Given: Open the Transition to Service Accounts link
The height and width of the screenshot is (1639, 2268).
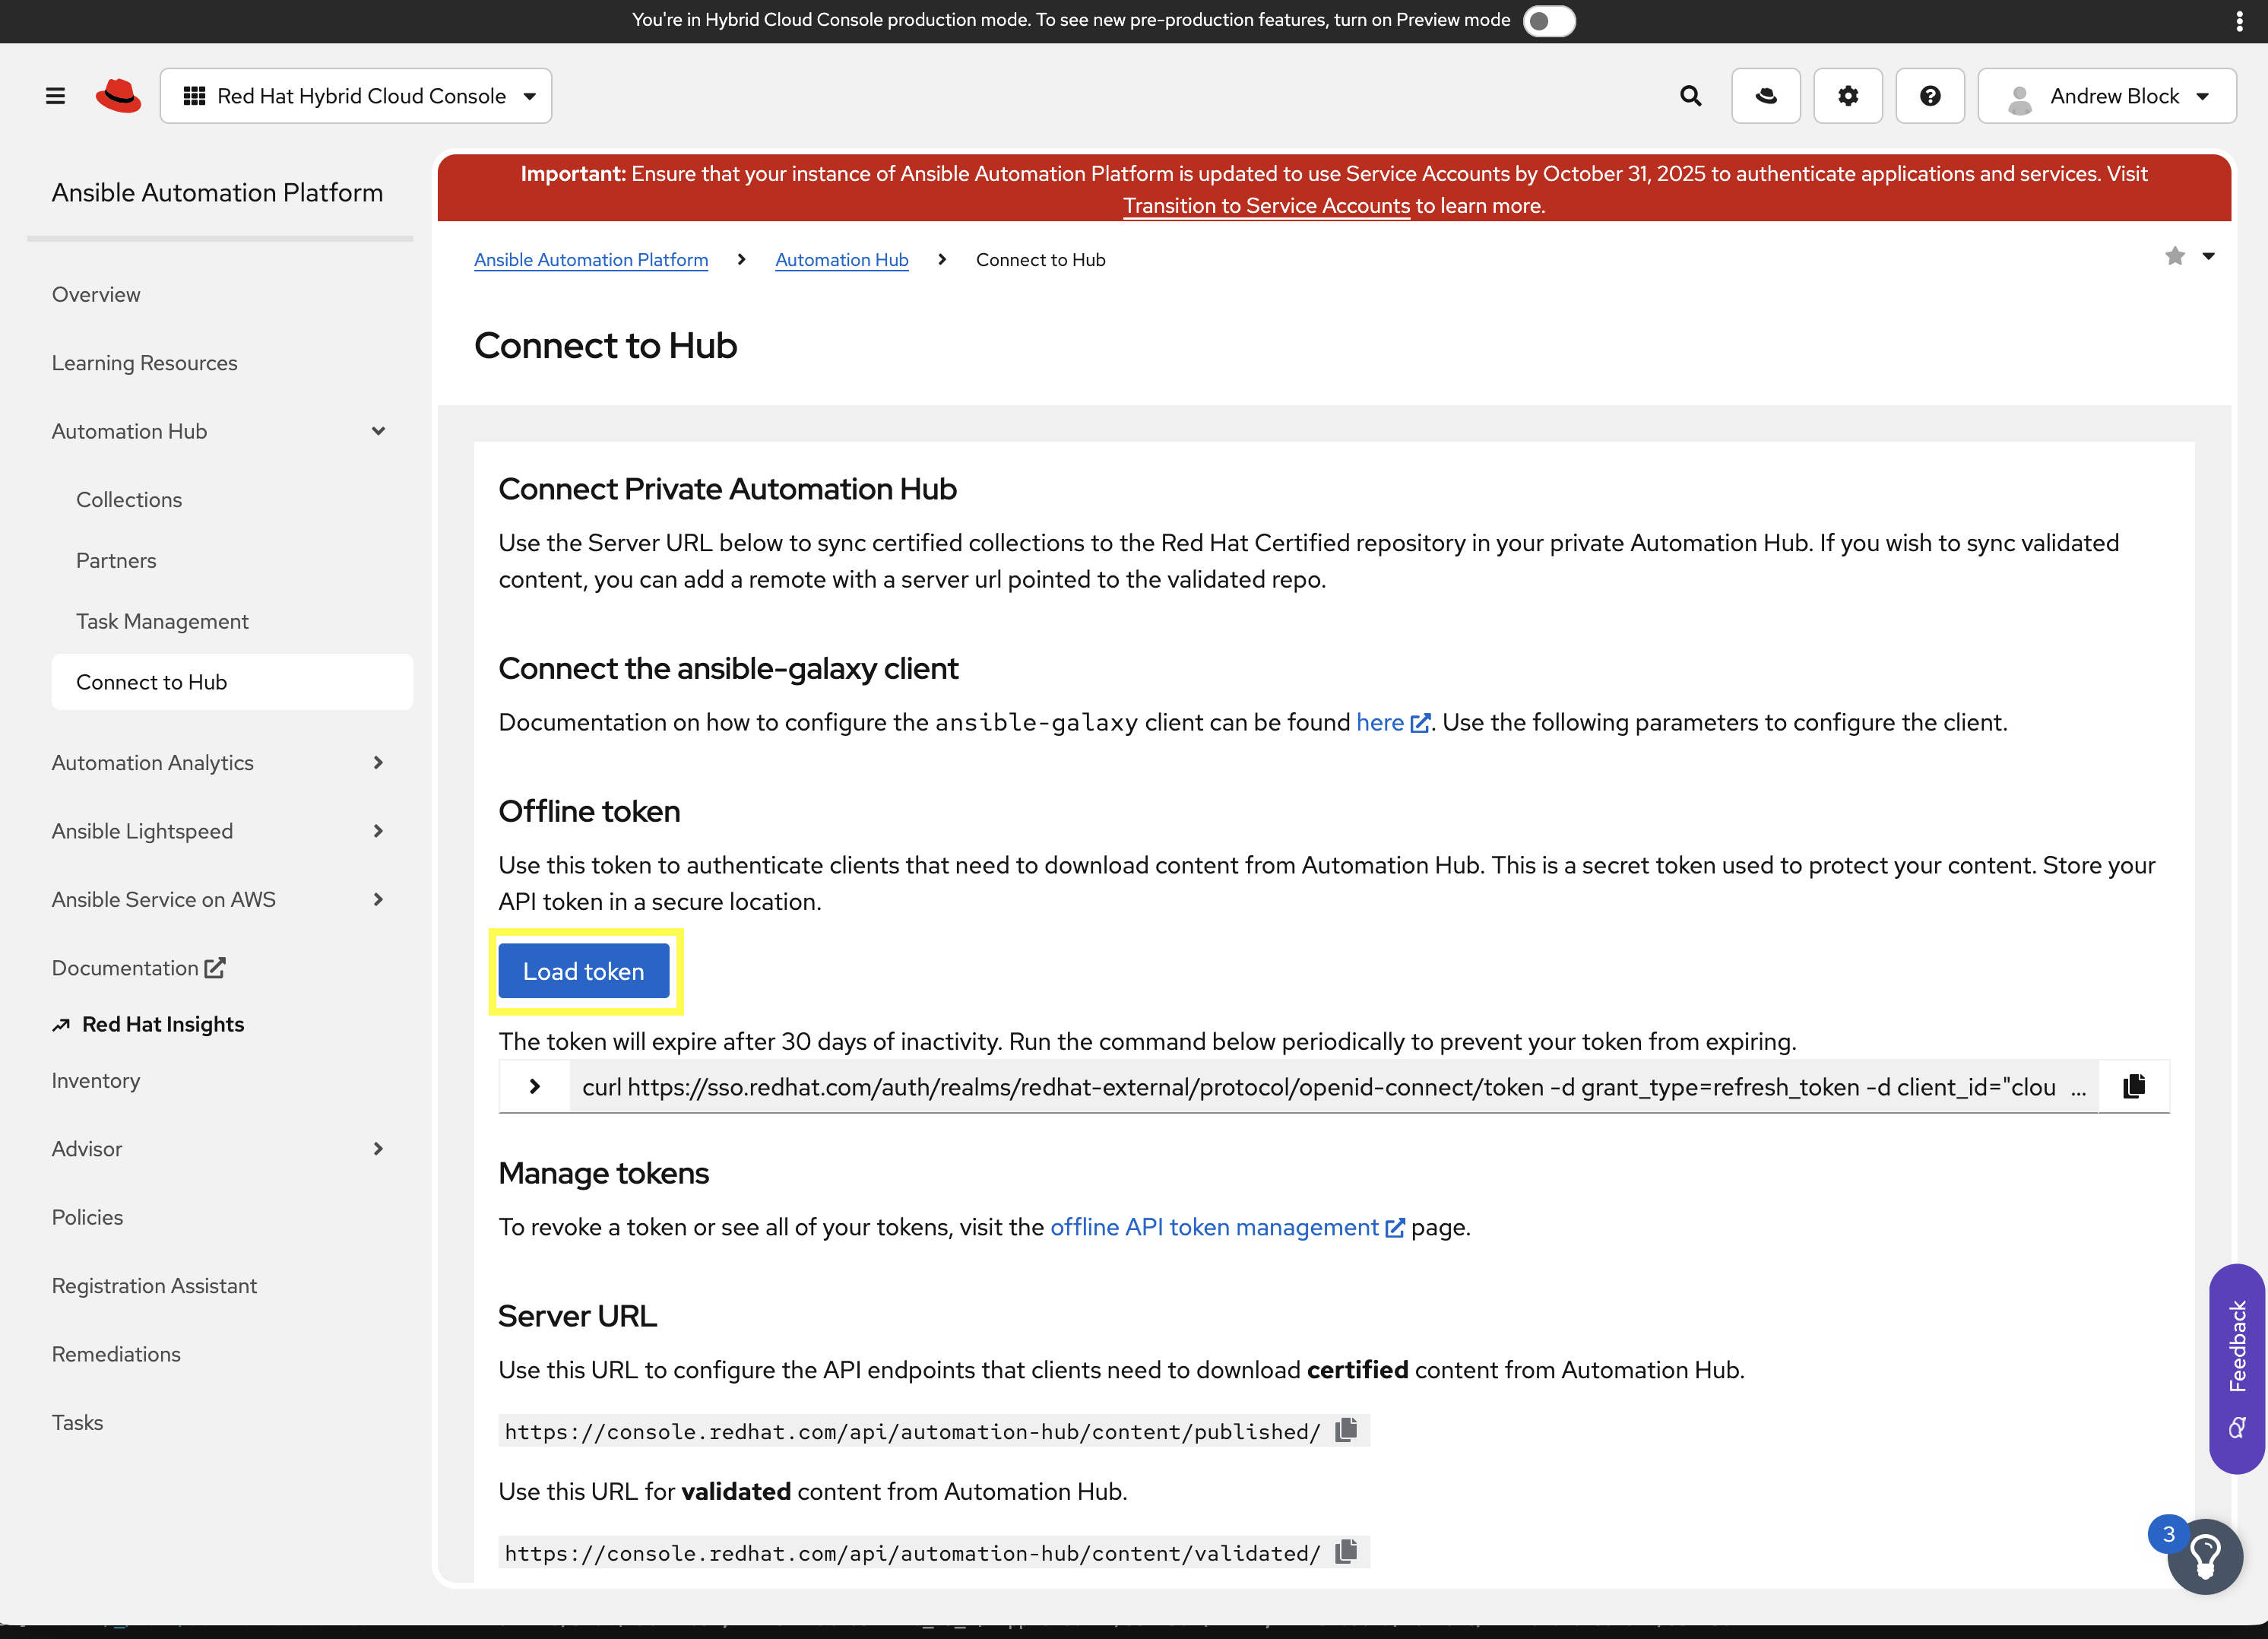Looking at the screenshot, I should point(1266,206).
